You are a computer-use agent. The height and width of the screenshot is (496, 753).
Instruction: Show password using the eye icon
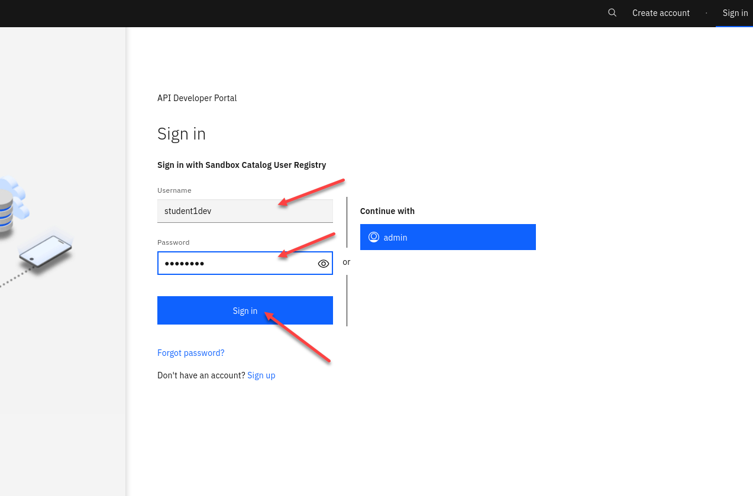point(323,264)
